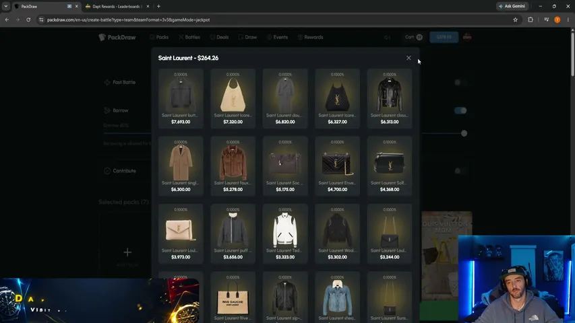575x323 pixels.
Task: Select the Saint Laurent zip bomber jacket item
Action: 285,297
